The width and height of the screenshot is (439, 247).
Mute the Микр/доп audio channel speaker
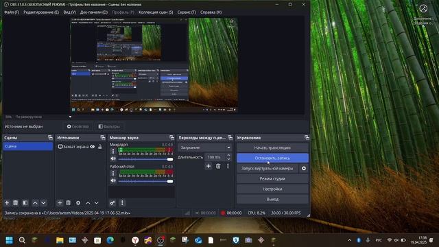[113, 158]
